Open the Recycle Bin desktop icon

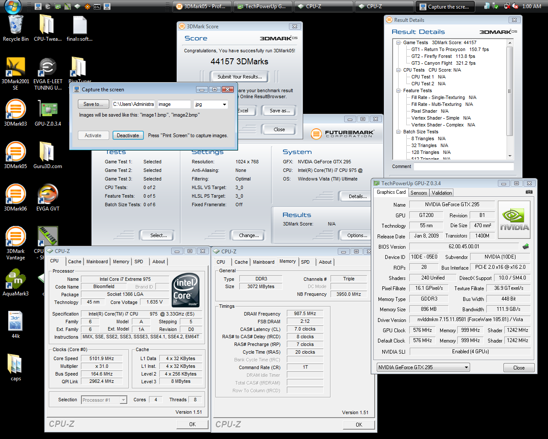[16, 28]
